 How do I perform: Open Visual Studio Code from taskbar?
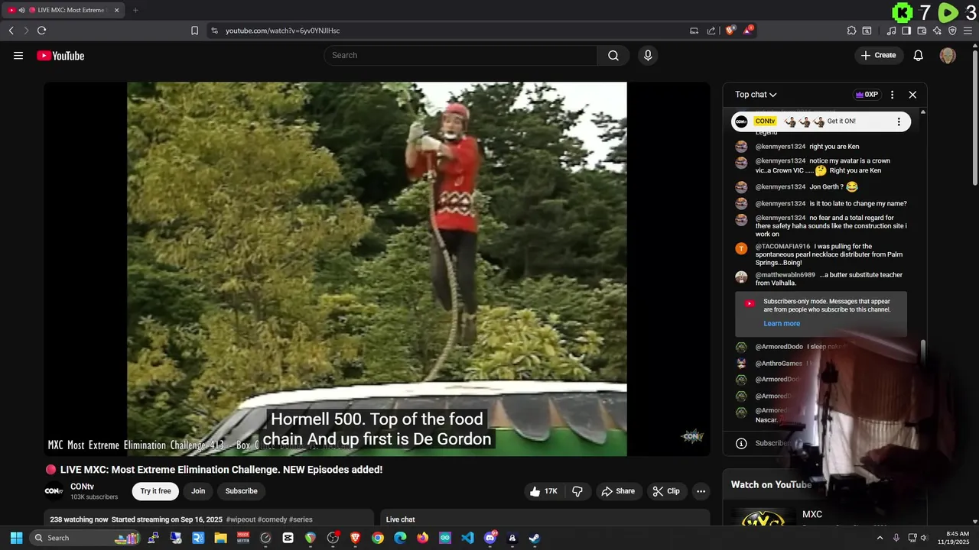467,538
